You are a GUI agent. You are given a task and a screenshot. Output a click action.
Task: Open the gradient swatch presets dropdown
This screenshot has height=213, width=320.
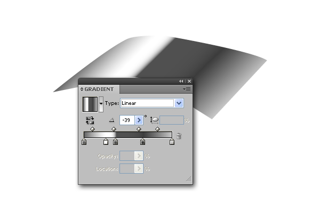[x=101, y=104]
